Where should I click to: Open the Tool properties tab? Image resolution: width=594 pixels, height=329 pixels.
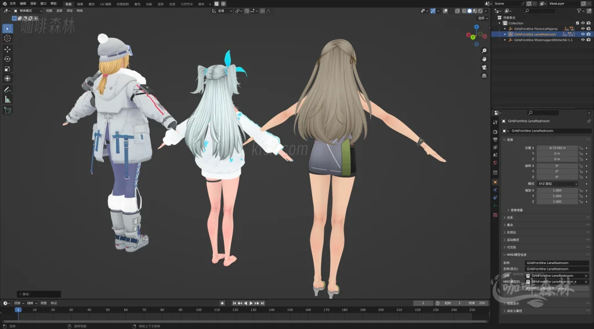pos(495,122)
